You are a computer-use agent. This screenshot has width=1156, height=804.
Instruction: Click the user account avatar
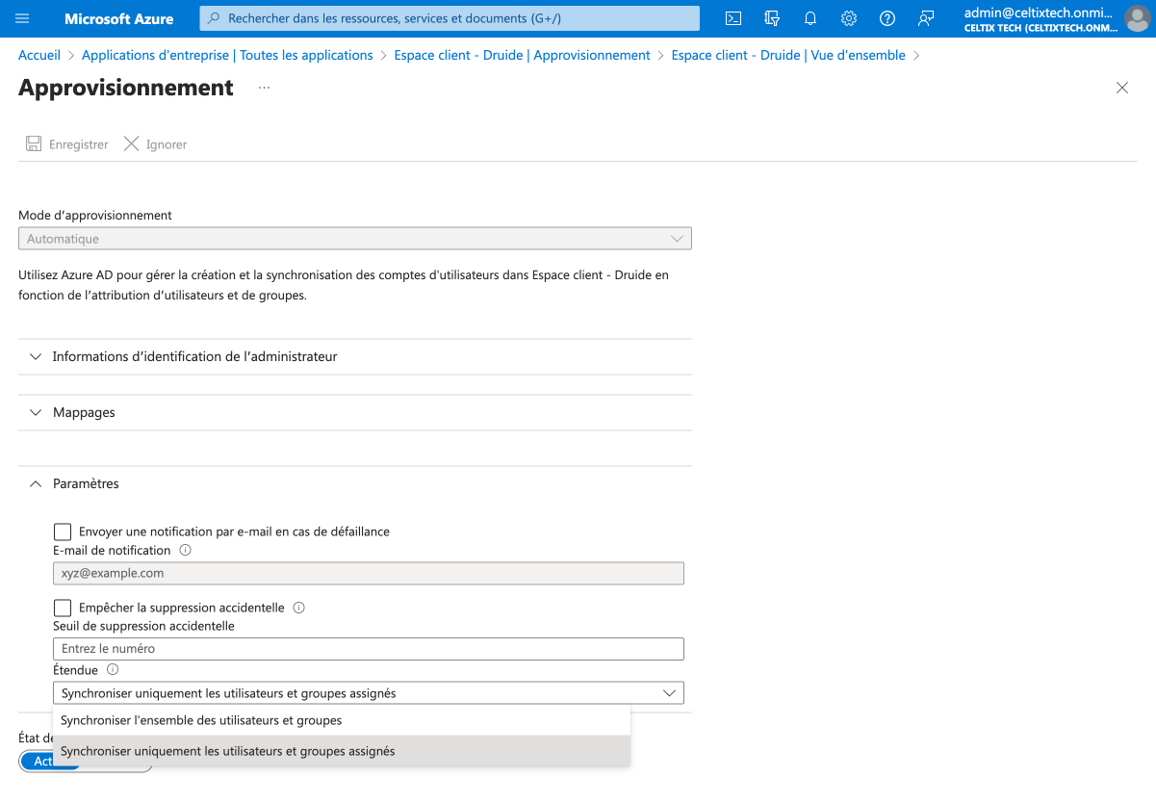tap(1137, 18)
